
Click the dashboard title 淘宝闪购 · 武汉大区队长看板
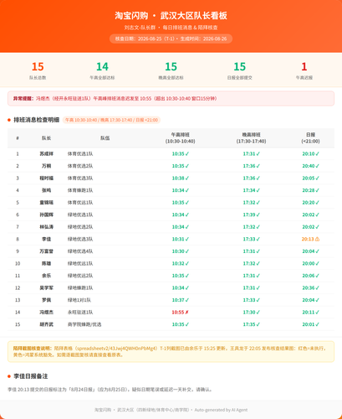click(171, 16)
